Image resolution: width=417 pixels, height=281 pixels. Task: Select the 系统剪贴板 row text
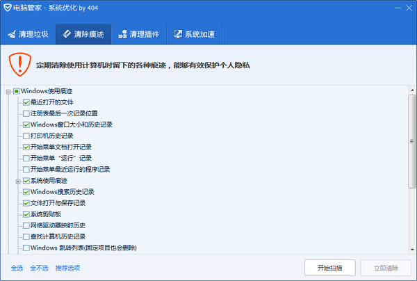pos(46,214)
